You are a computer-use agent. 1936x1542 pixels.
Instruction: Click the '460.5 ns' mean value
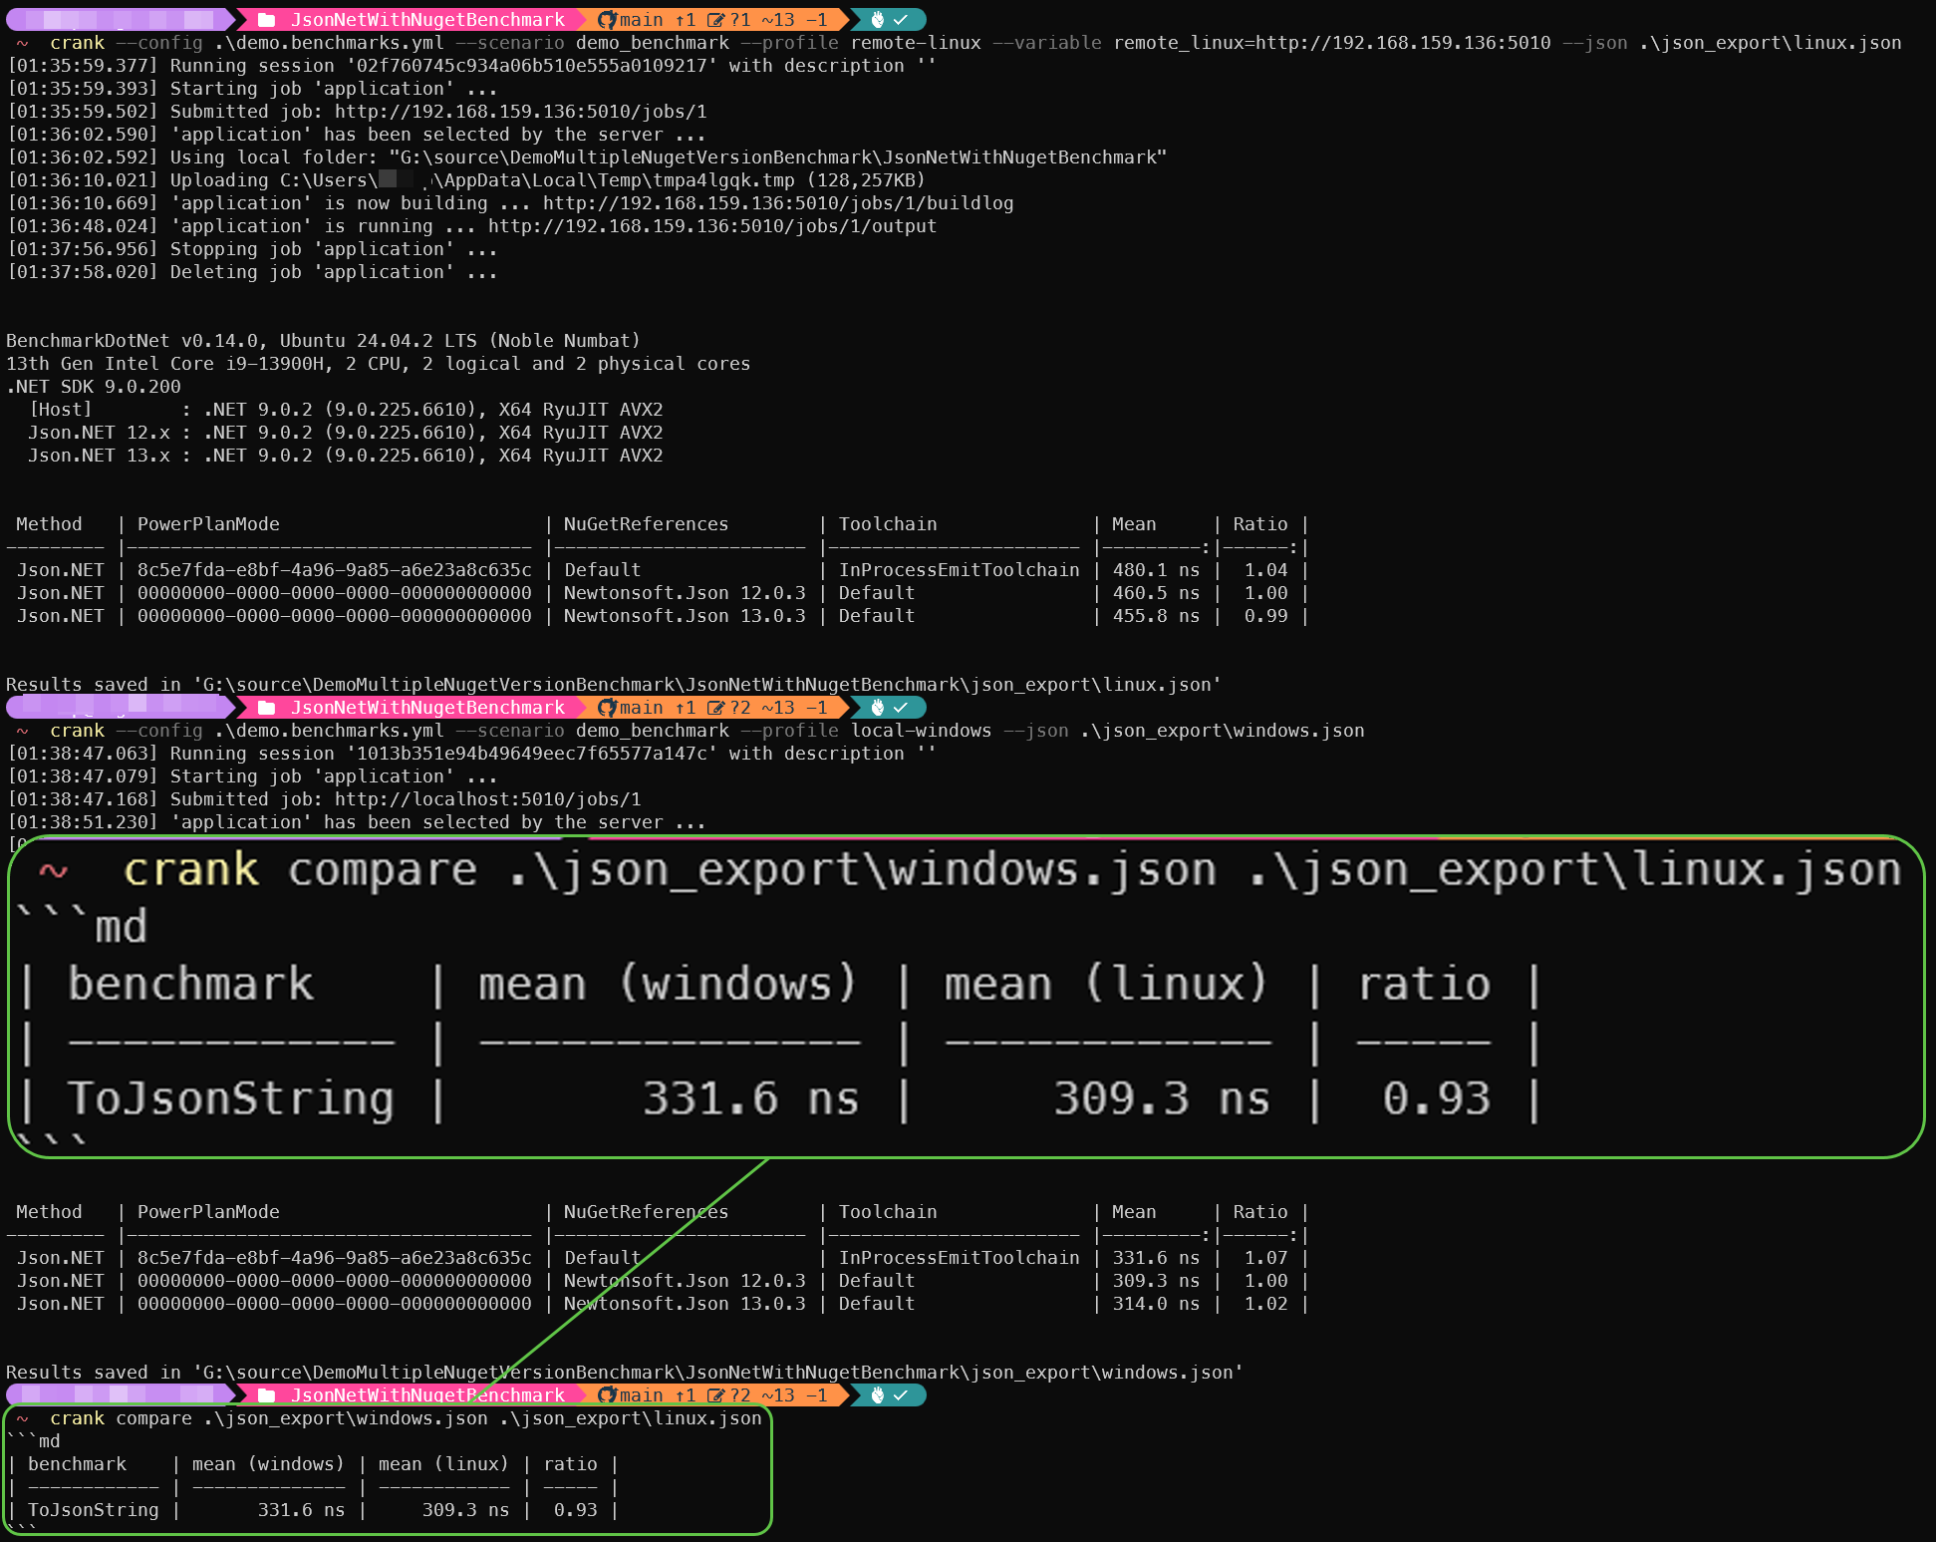pos(1156,593)
